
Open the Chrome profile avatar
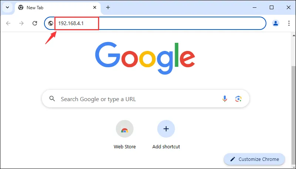coord(276,23)
